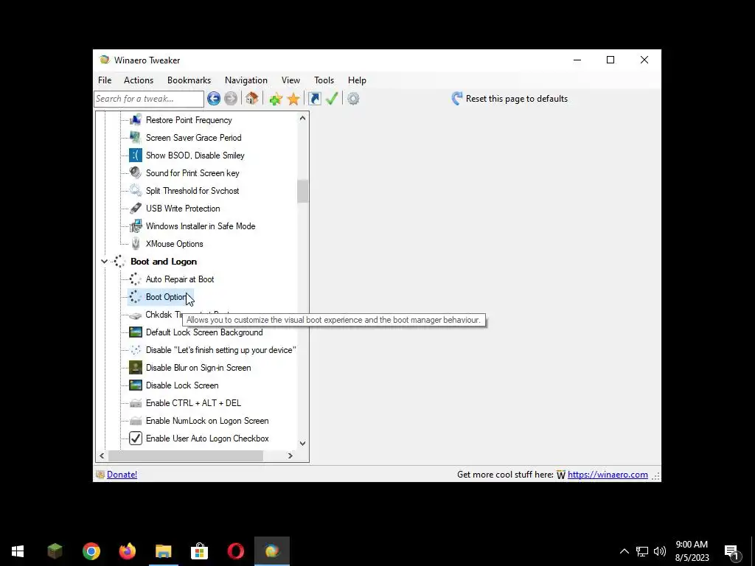Open the Actions menu

click(138, 80)
